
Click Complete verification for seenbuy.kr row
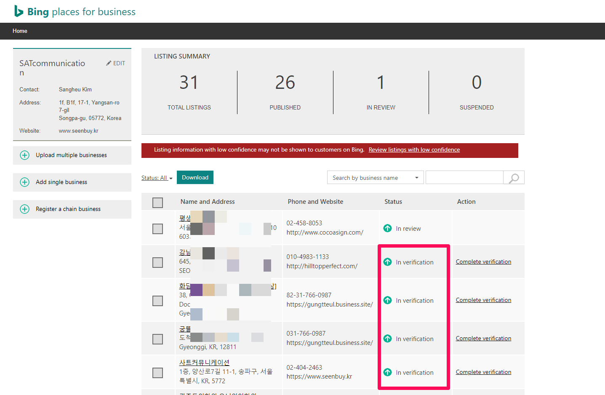tap(483, 372)
